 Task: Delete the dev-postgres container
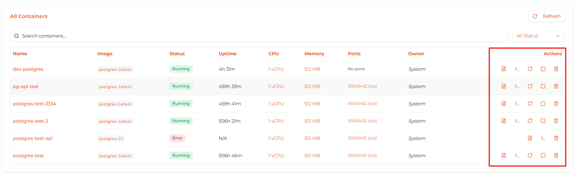pyautogui.click(x=556, y=69)
